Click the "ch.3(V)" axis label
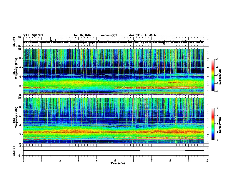233x180 pixels. pos(14,151)
